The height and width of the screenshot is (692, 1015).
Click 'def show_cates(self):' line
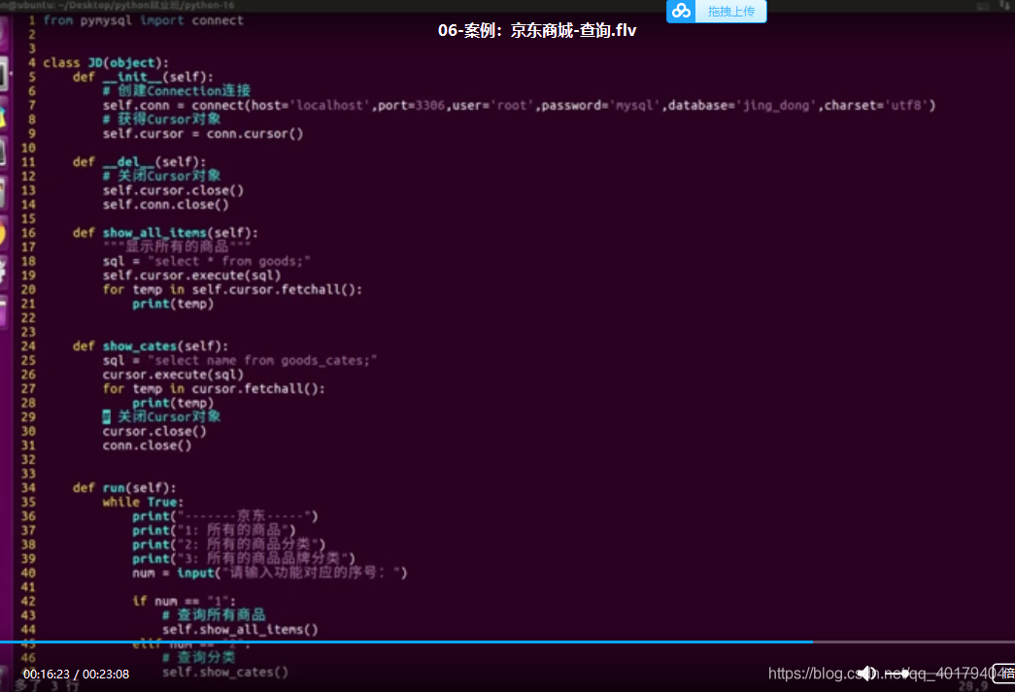pyautogui.click(x=151, y=346)
